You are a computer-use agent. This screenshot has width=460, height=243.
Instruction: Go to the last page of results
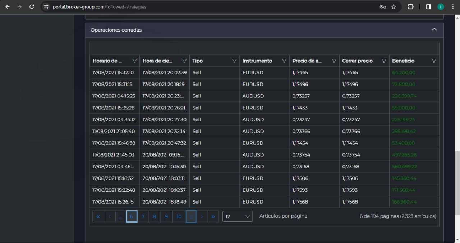[x=213, y=216]
